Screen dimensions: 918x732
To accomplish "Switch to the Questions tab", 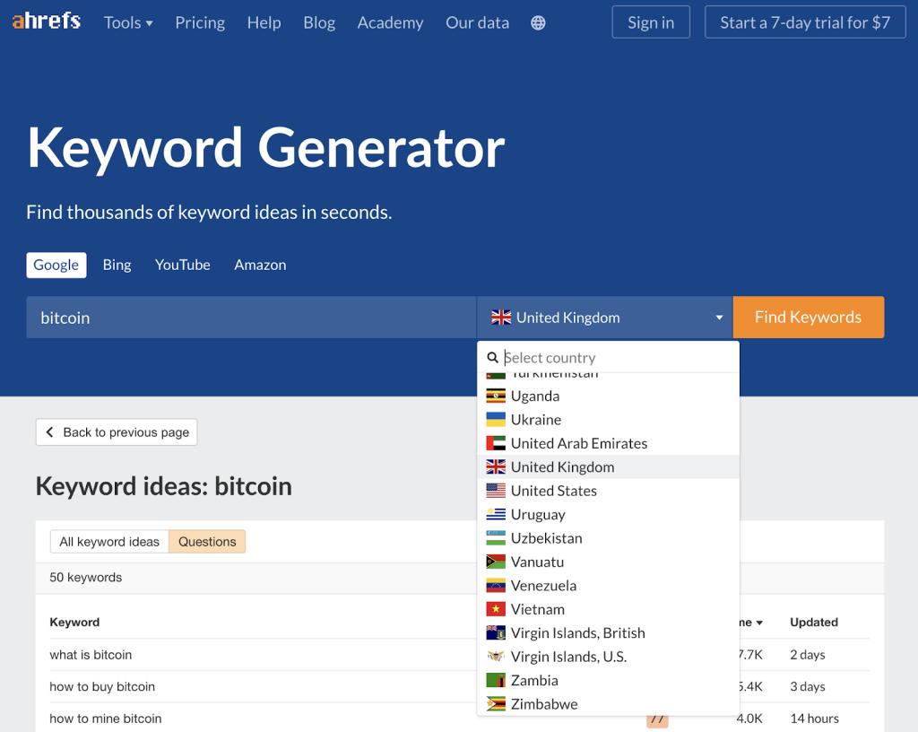I will pyautogui.click(x=207, y=541).
